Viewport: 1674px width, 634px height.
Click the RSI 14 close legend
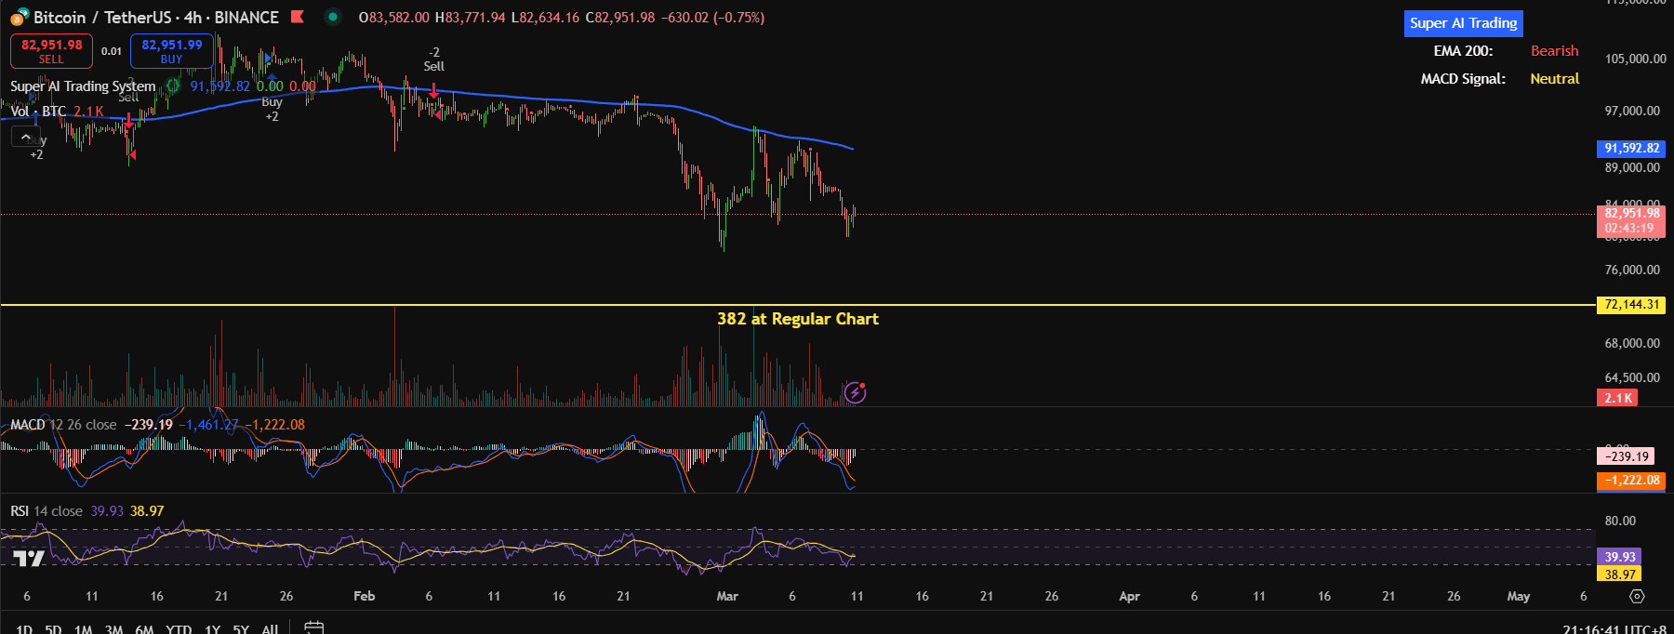click(x=46, y=511)
